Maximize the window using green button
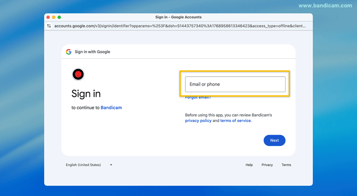357x196 pixels. [x=59, y=17]
